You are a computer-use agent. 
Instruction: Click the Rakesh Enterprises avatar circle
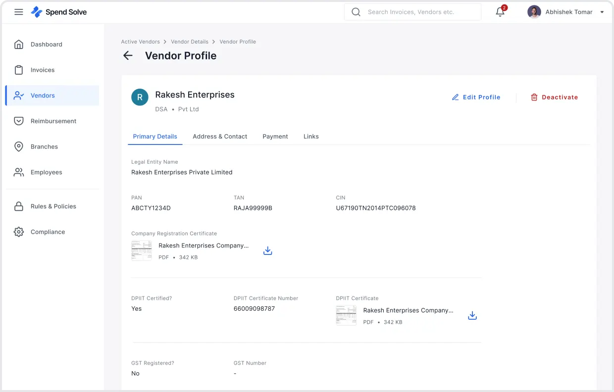point(140,98)
